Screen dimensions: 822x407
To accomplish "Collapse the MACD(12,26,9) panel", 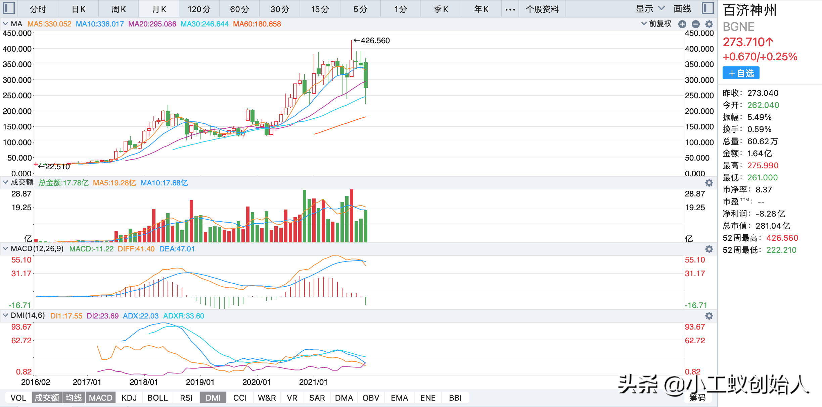I will pyautogui.click(x=5, y=249).
